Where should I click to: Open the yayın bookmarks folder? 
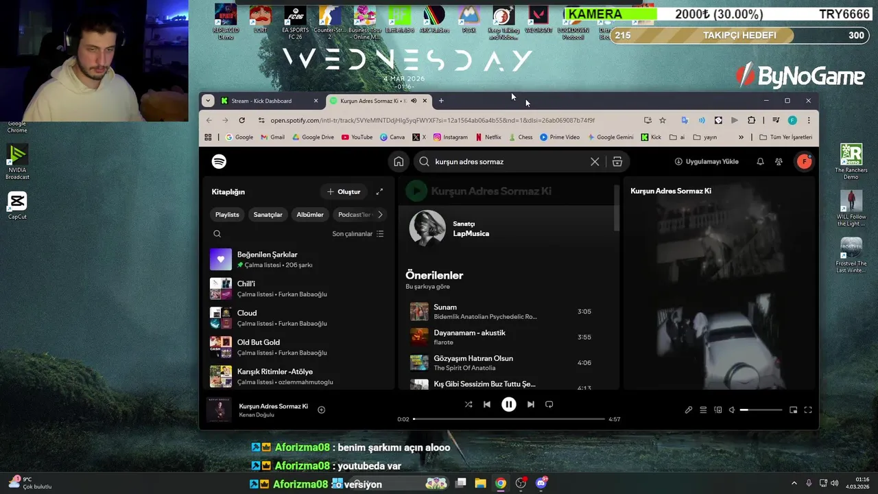(705, 137)
